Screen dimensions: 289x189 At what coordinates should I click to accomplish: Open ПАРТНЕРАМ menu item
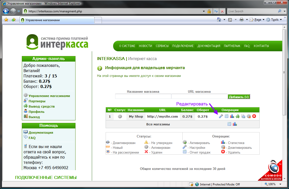232,46
